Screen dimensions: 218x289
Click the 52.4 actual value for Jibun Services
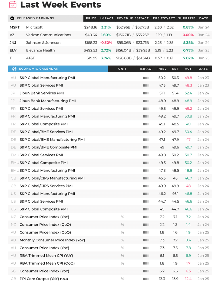coord(188,93)
